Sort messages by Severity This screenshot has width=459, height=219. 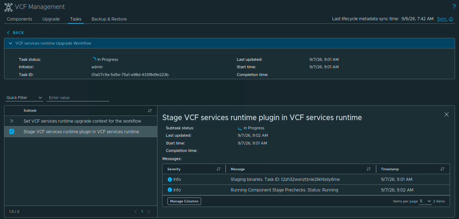point(218,169)
